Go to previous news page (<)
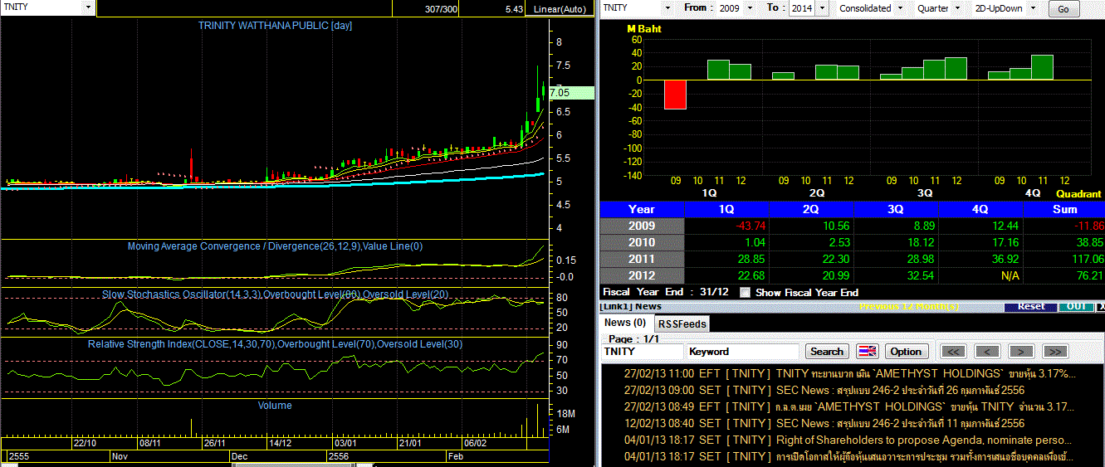The image size is (1105, 467). pyautogui.click(x=987, y=352)
